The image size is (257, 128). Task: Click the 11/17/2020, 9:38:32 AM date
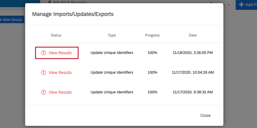[193, 92]
